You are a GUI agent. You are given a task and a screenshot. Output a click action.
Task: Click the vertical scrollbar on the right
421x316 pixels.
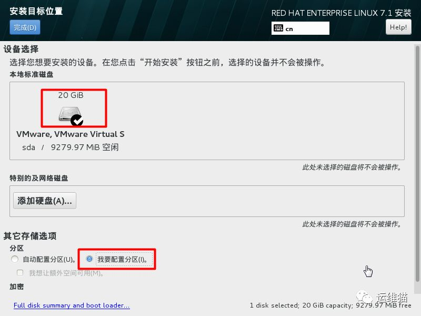(417, 164)
